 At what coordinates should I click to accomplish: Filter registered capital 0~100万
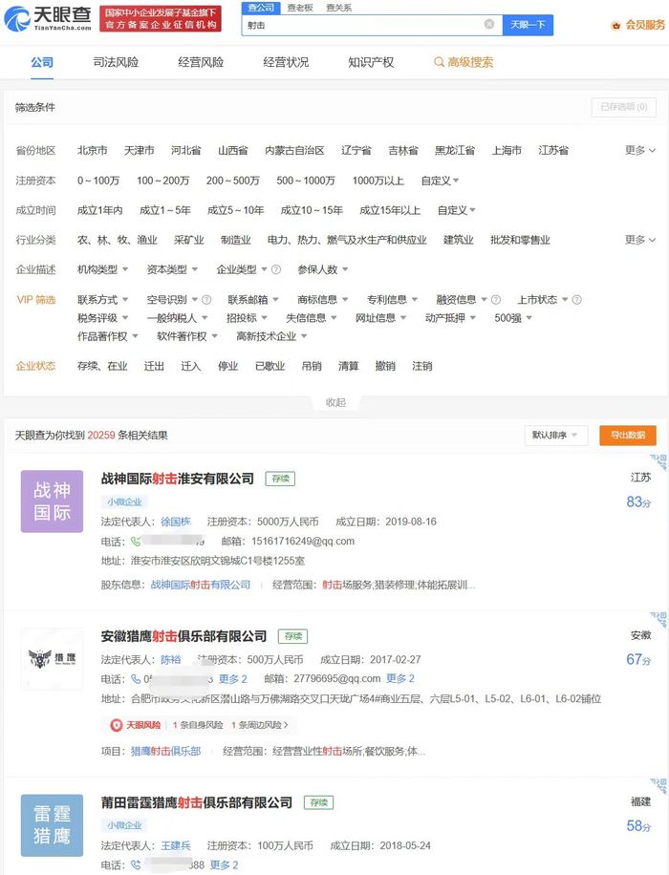click(98, 181)
